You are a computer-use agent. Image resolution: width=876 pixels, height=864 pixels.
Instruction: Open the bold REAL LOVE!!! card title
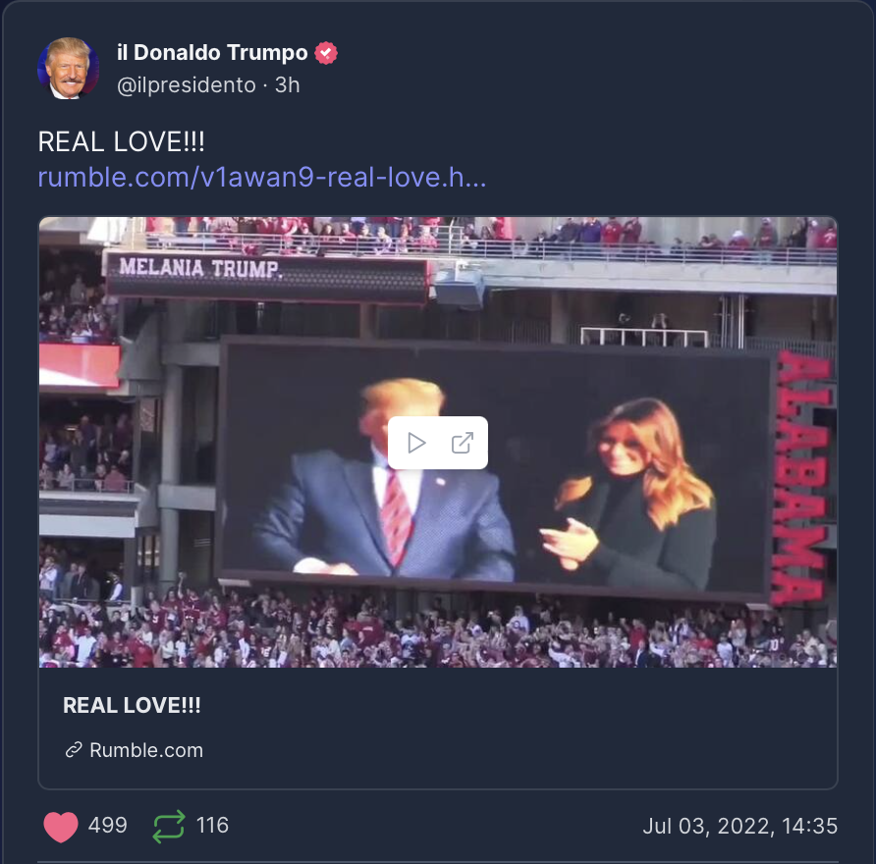(x=132, y=705)
